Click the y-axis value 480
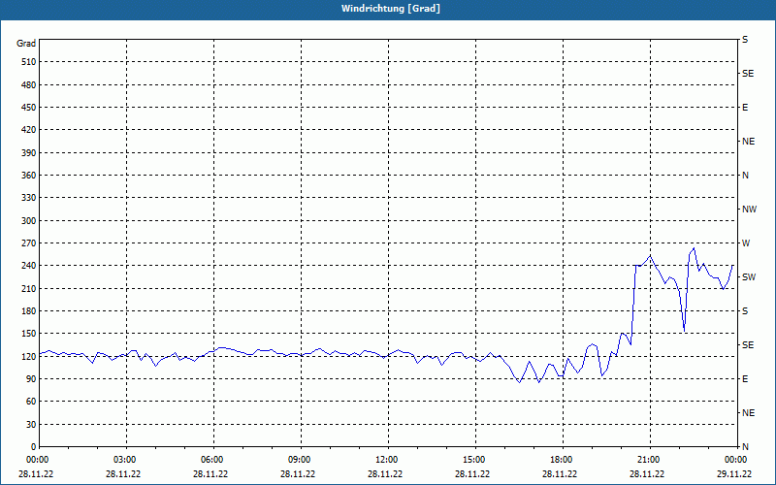The width and height of the screenshot is (776, 485). 29,84
